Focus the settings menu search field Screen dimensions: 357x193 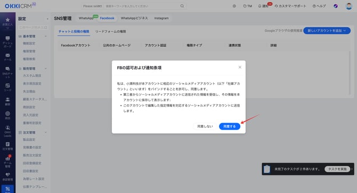tap(33, 27)
